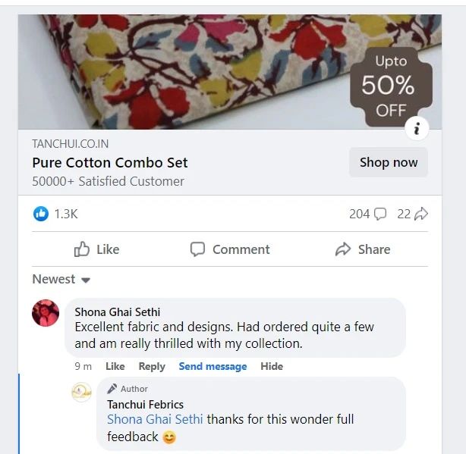The height and width of the screenshot is (454, 466).
Task: Open the Newest comment sort dropdown
Action: coord(61,279)
